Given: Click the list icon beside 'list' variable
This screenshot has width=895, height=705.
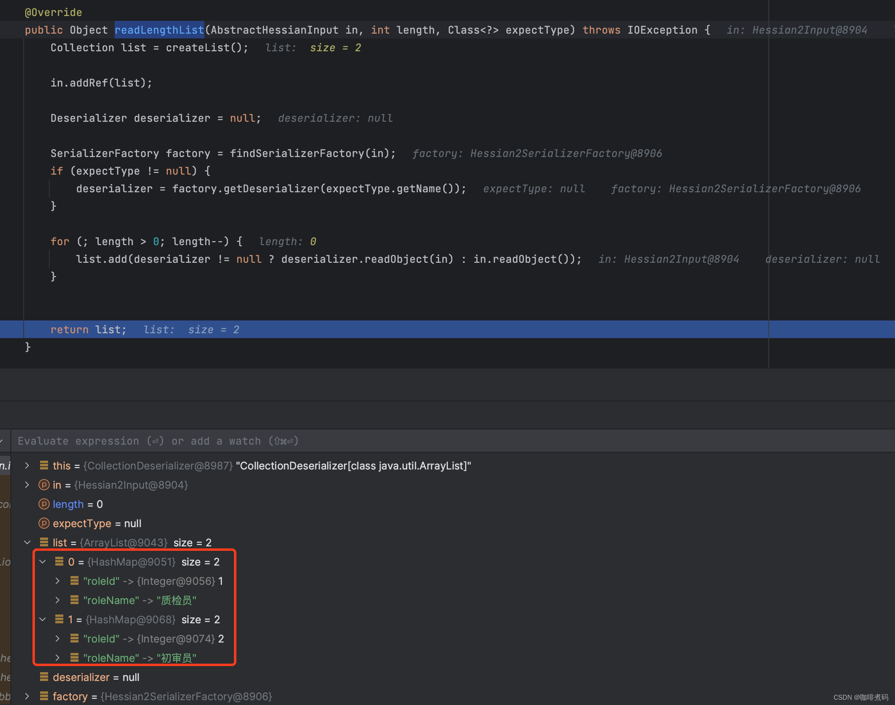Looking at the screenshot, I should click(x=44, y=542).
